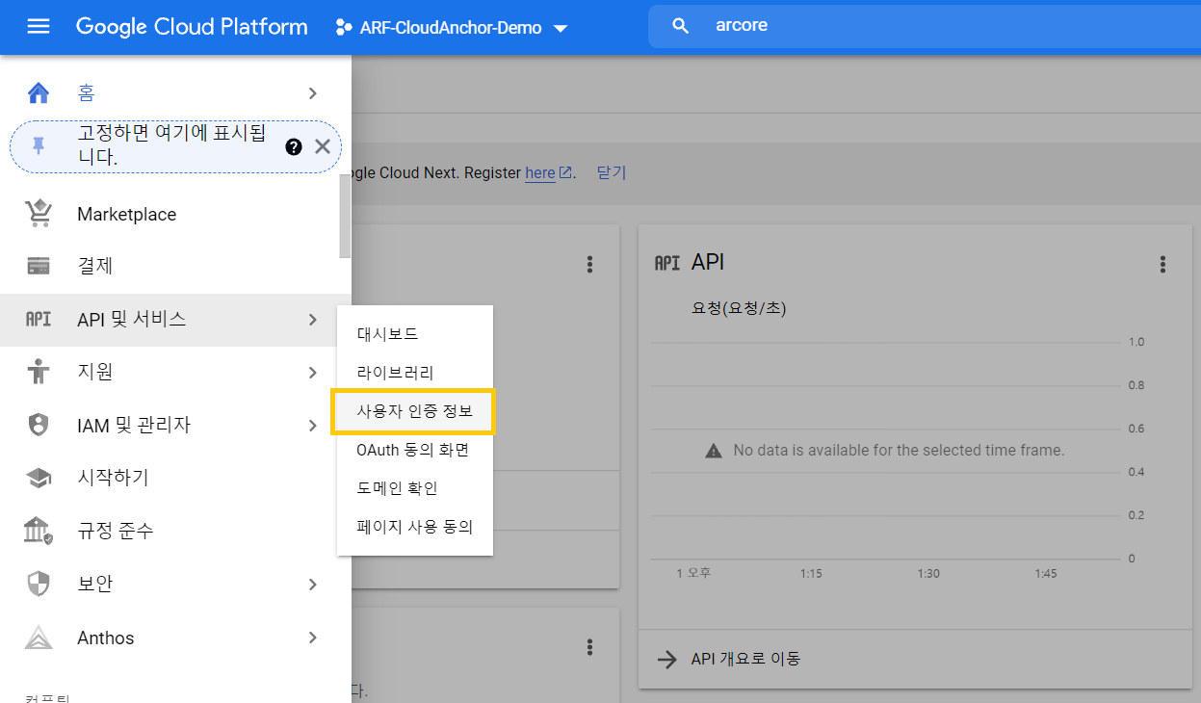
Task: Select 도메인 확인 in the submenu
Action: pyautogui.click(x=415, y=488)
